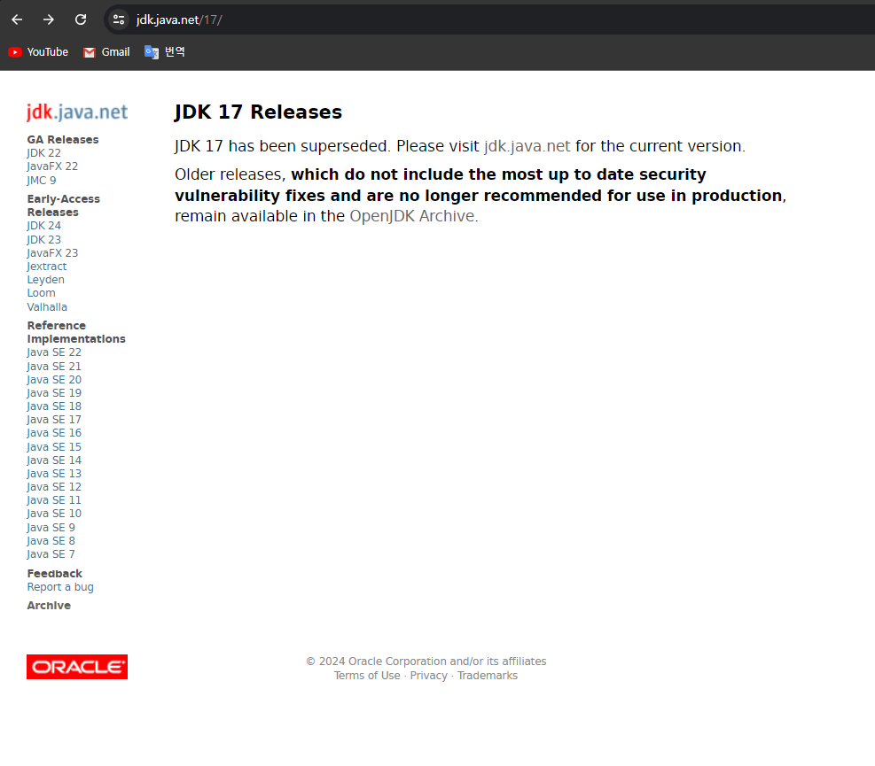The image size is (875, 766).
Task: Open the Valhalla project link
Action: 47,306
